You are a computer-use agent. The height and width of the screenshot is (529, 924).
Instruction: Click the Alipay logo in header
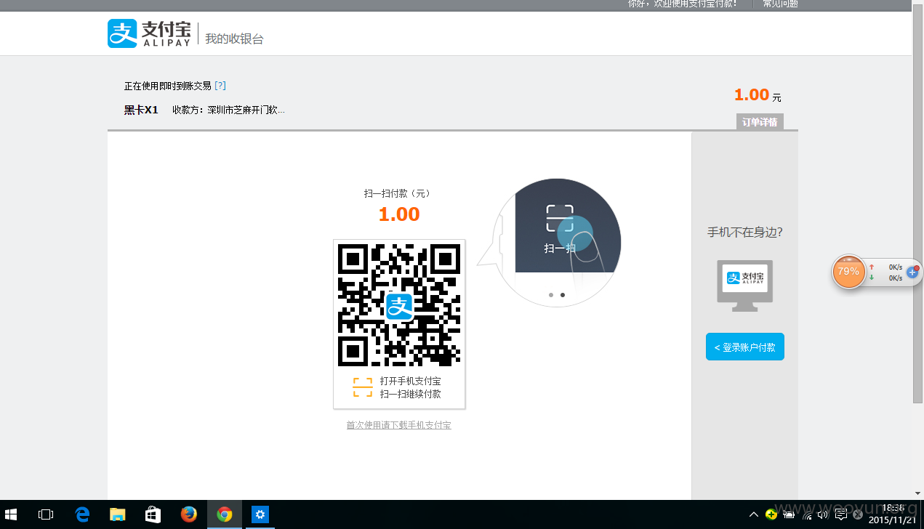tap(149, 33)
